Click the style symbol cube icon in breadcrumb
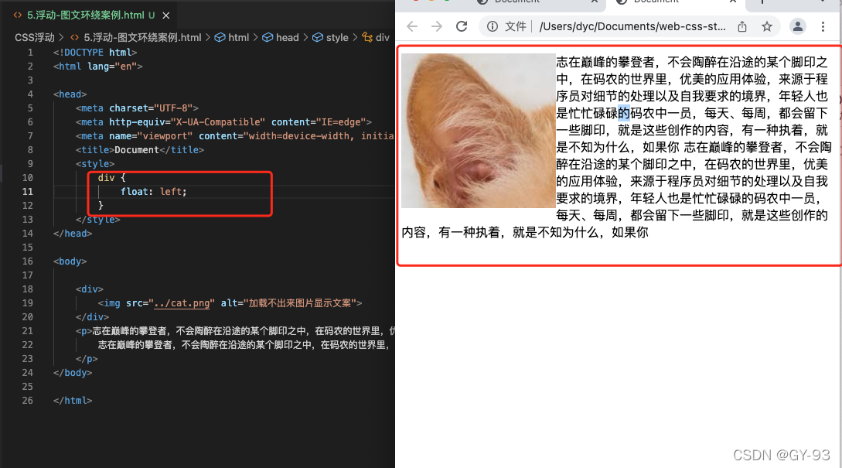842x468 pixels. (318, 38)
